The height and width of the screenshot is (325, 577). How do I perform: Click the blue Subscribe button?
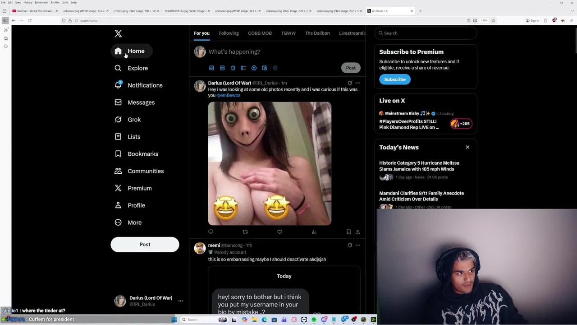coord(395,79)
